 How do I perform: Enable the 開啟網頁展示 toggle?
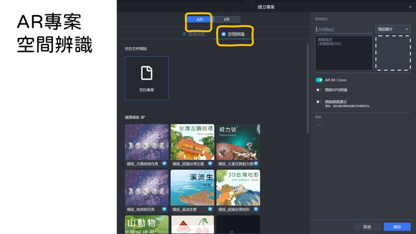[319, 102]
